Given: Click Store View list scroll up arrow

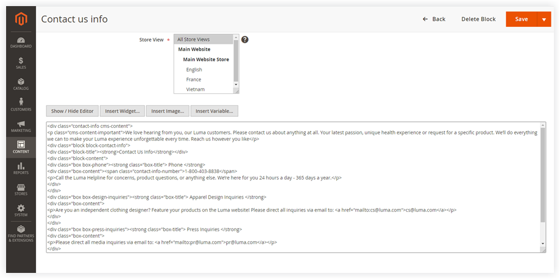Looking at the screenshot, I should pos(236,37).
